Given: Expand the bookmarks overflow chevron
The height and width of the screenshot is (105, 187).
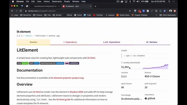Looking at the screenshot, I should pyautogui.click(x=156, y=15).
